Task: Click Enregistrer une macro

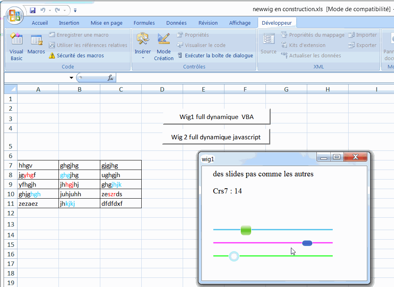Action: tap(79, 35)
